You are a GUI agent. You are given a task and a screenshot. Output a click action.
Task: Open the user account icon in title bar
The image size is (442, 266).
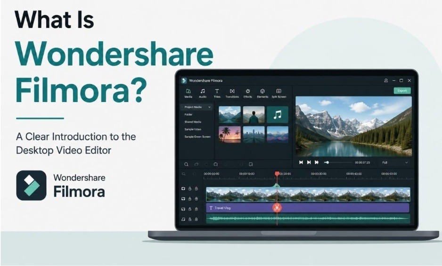pos(386,80)
